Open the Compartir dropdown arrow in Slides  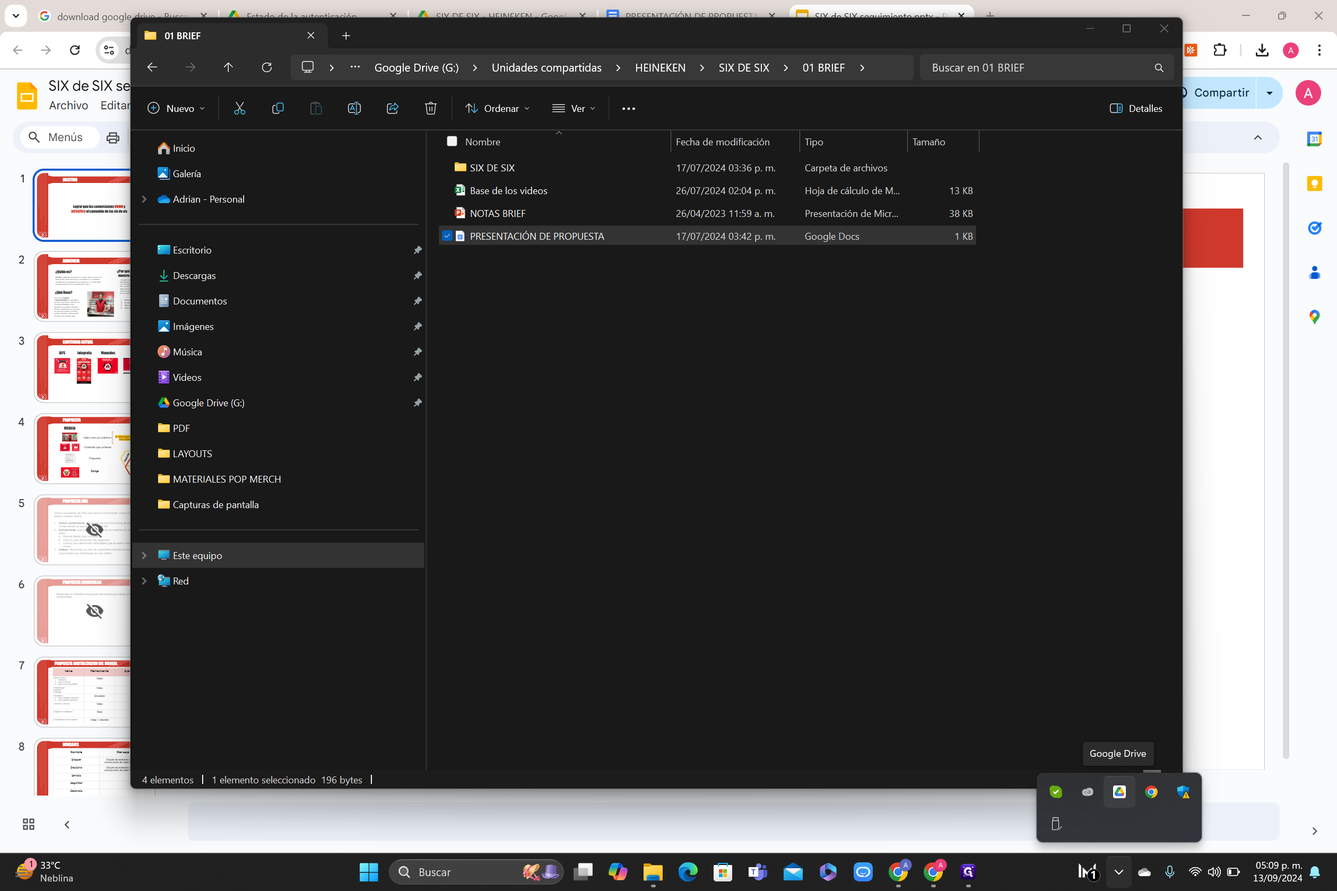tap(1269, 93)
